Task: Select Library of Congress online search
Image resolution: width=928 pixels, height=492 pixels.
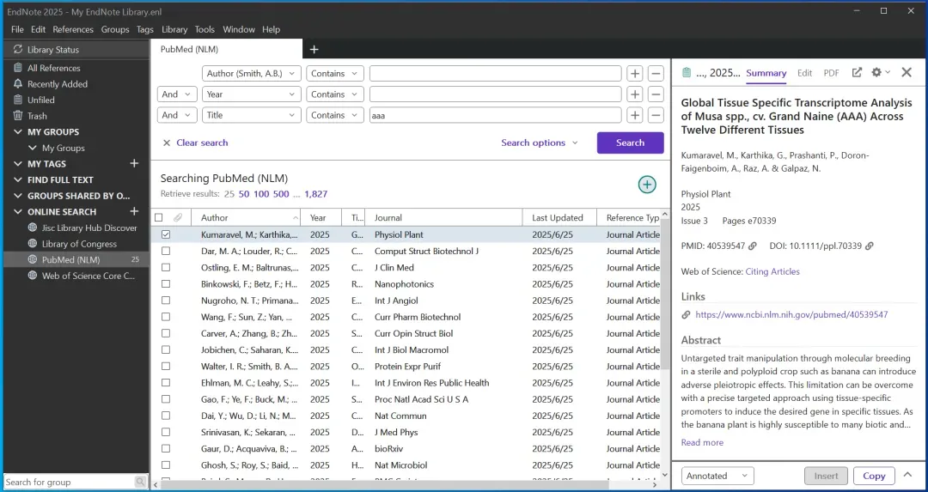Action: click(79, 244)
